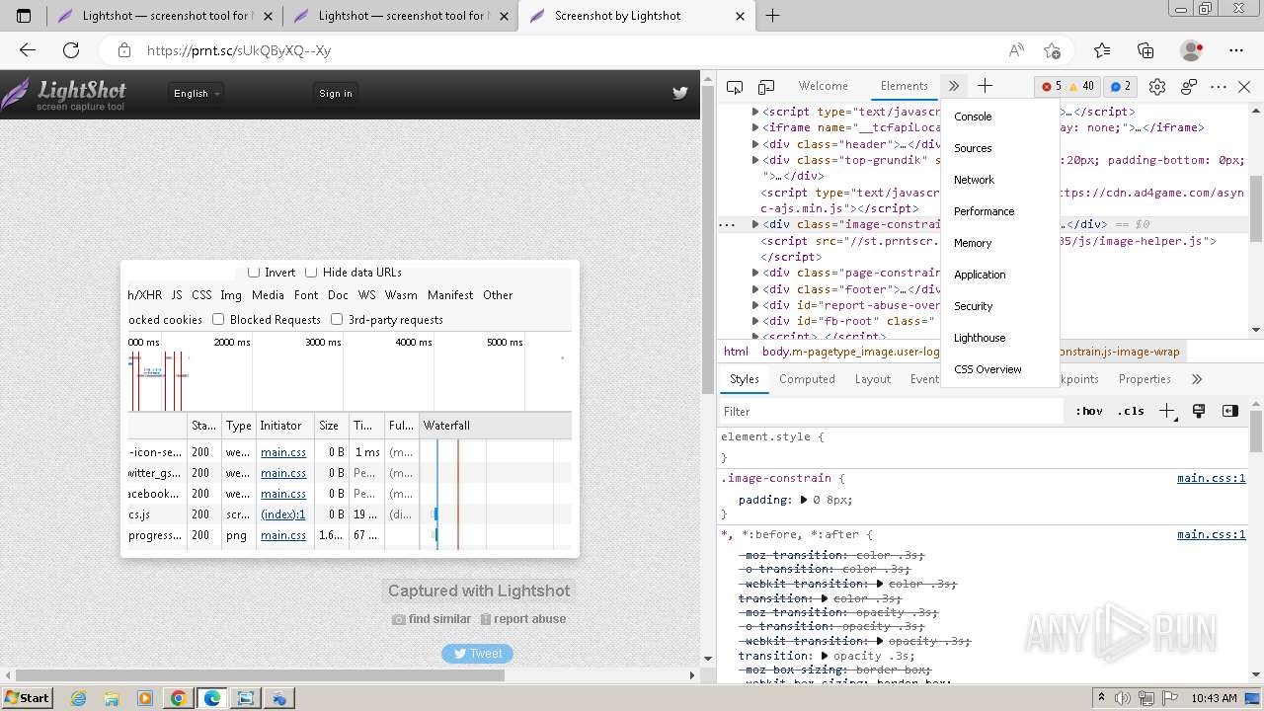This screenshot has width=1264, height=711.
Task: Click the browser address bar URL
Action: [x=239, y=50]
